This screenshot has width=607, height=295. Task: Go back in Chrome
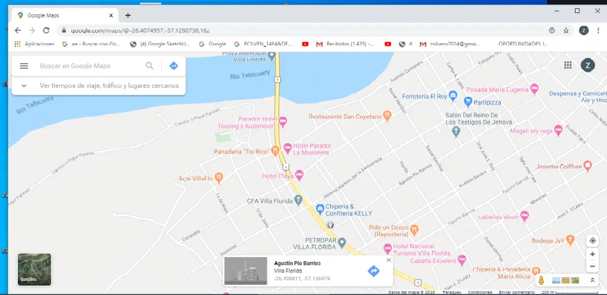[x=17, y=30]
